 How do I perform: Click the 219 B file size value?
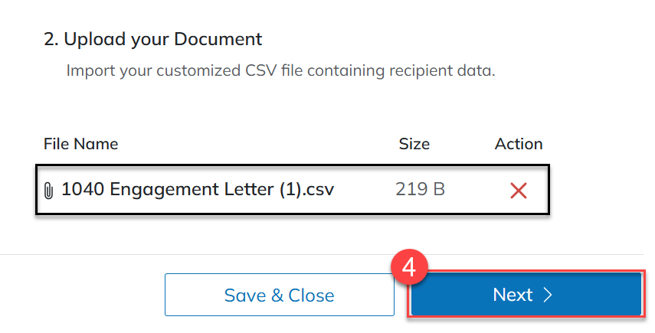point(420,189)
